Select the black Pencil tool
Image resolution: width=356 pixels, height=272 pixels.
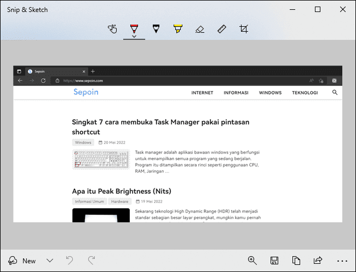click(156, 29)
